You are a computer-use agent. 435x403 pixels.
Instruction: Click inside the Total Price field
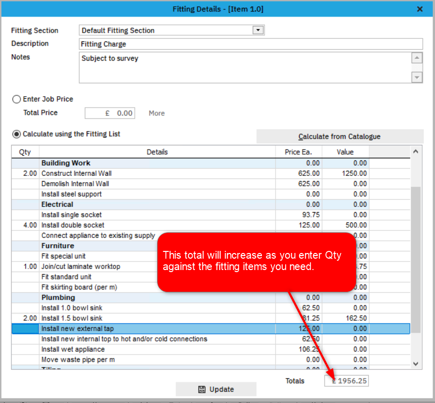click(x=110, y=113)
